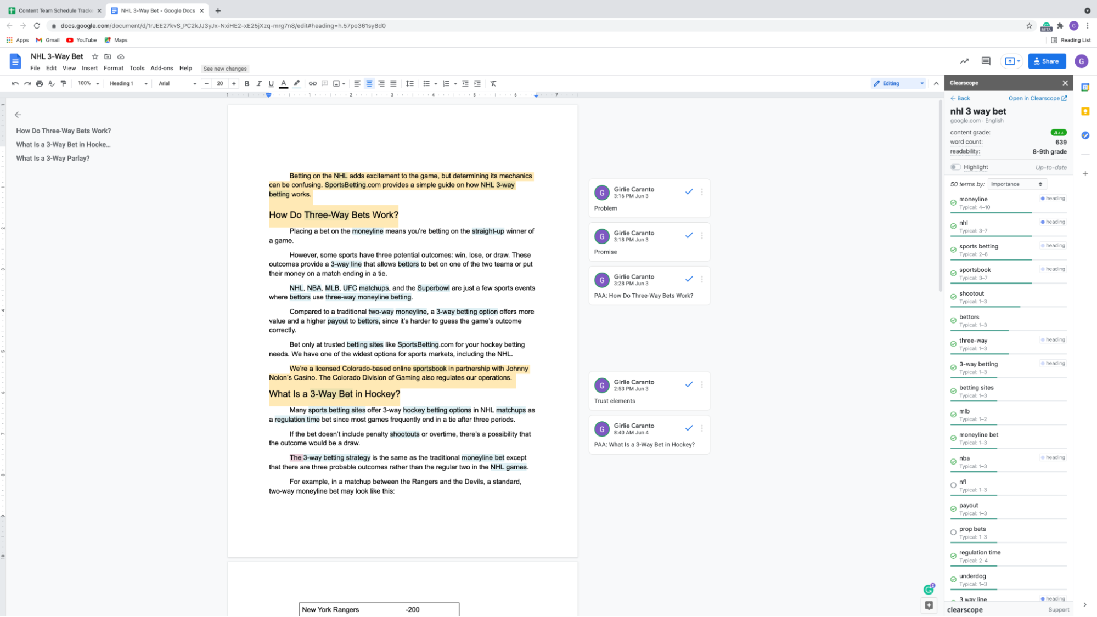Open the Add-ons menu

tap(162, 69)
